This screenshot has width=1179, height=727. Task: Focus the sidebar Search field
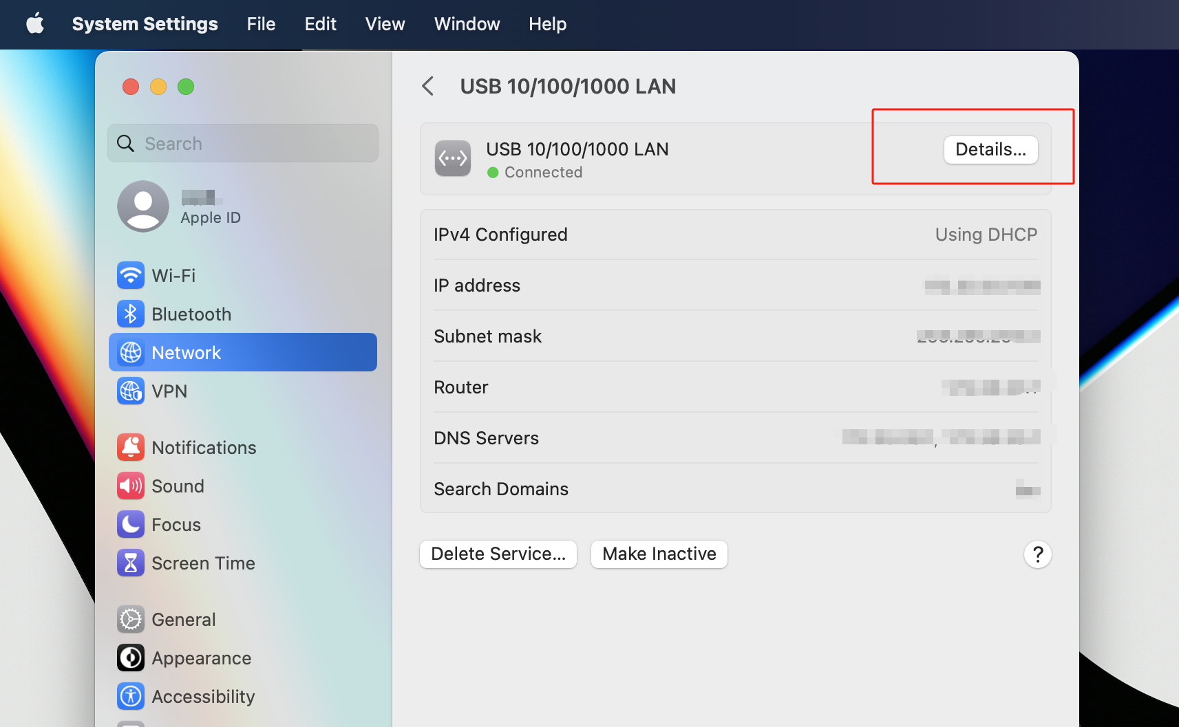pyautogui.click(x=243, y=143)
